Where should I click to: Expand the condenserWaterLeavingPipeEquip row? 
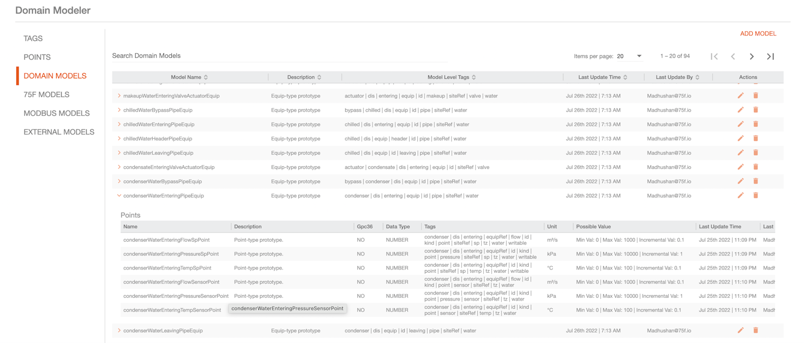click(119, 330)
